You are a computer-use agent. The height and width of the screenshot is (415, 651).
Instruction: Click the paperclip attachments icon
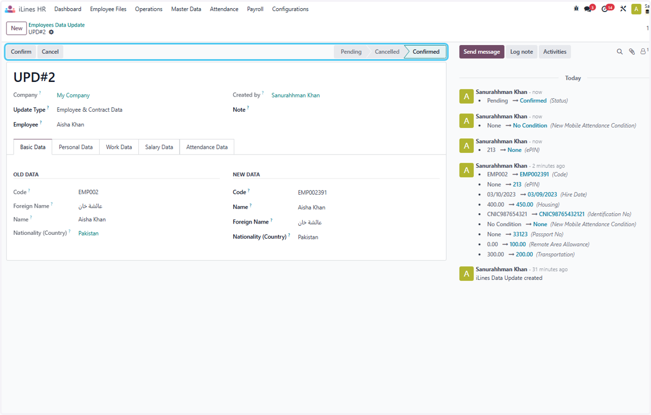(x=631, y=52)
